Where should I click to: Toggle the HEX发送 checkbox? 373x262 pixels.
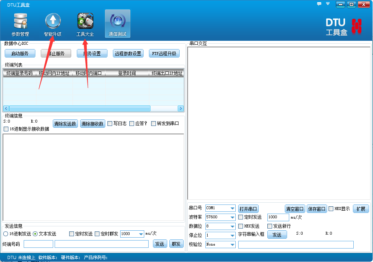click(x=240, y=226)
